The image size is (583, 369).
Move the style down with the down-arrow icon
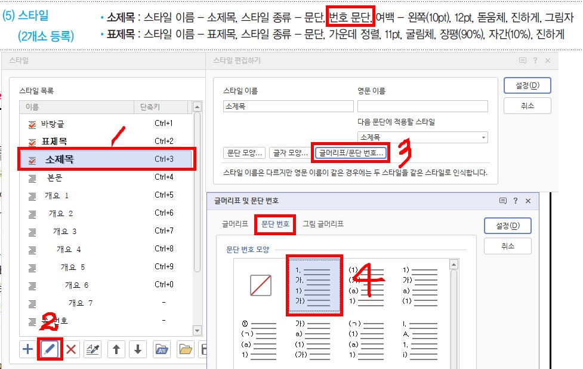point(138,349)
